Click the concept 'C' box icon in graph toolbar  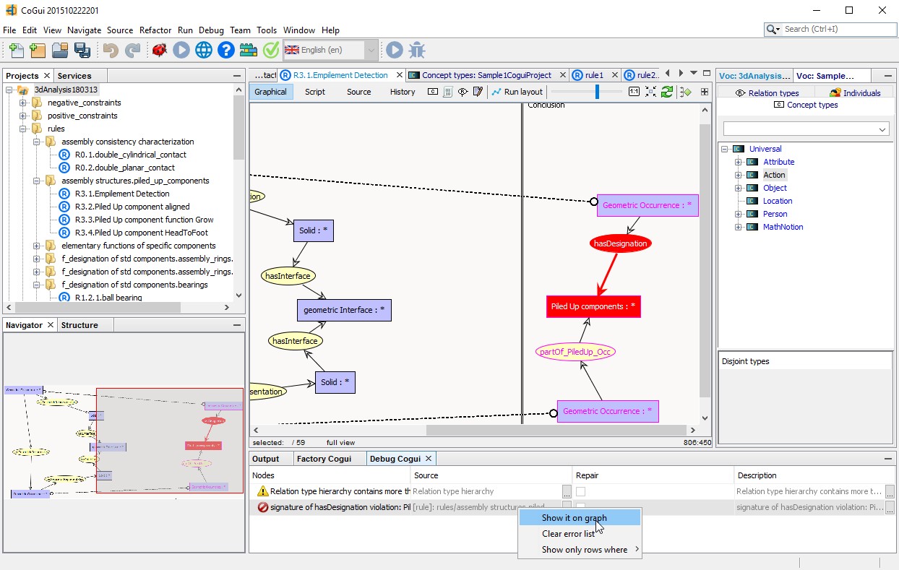tap(433, 92)
